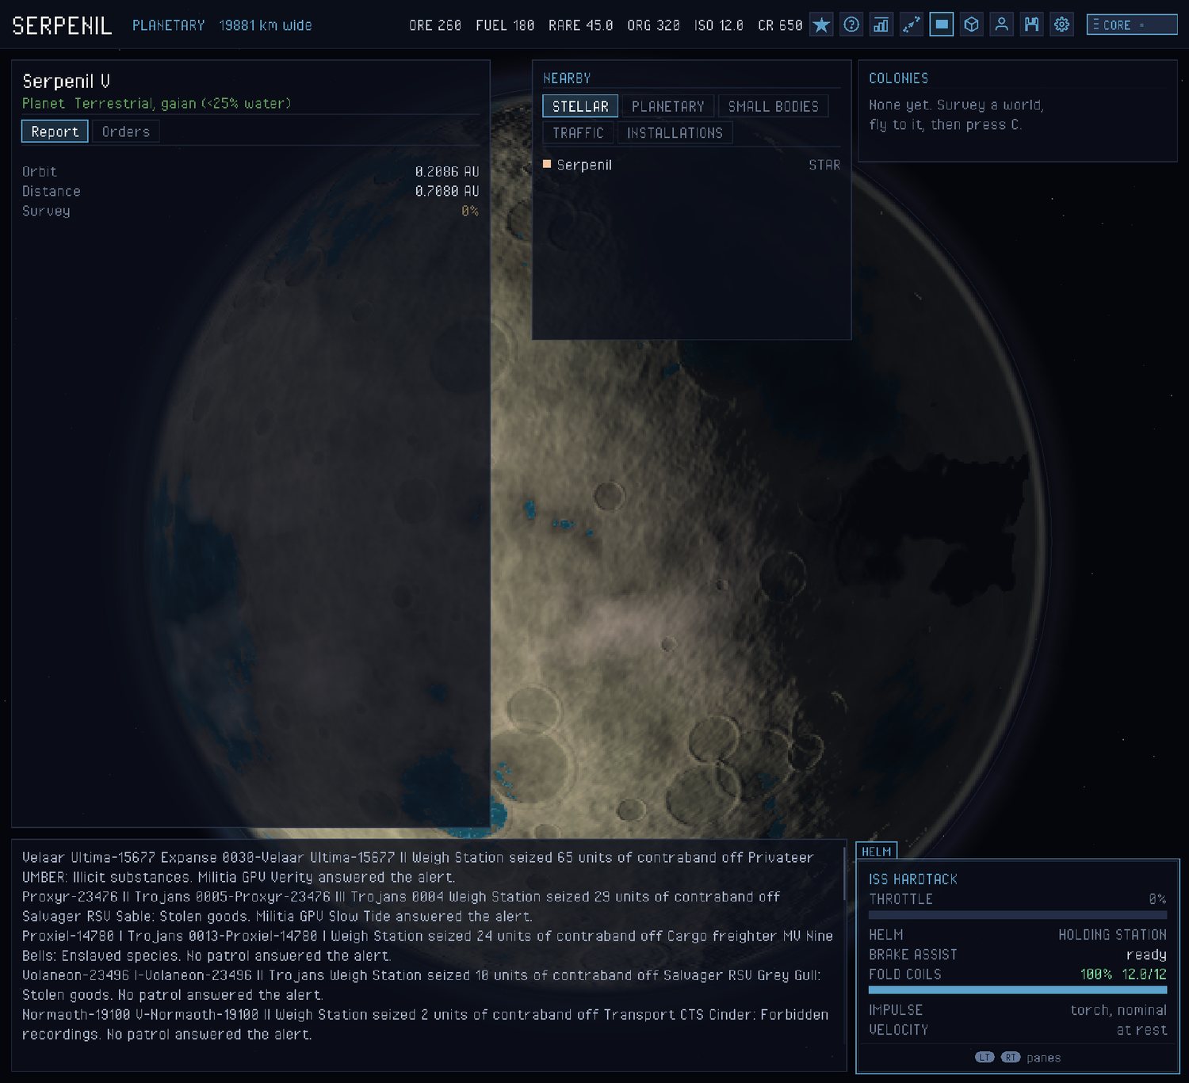Click the LT pane button badge

(x=984, y=1058)
